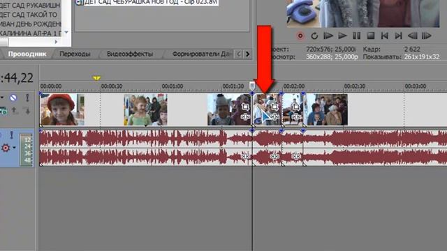Start playback with the Play button
Screen dimensions: 447x251
tap(342, 36)
